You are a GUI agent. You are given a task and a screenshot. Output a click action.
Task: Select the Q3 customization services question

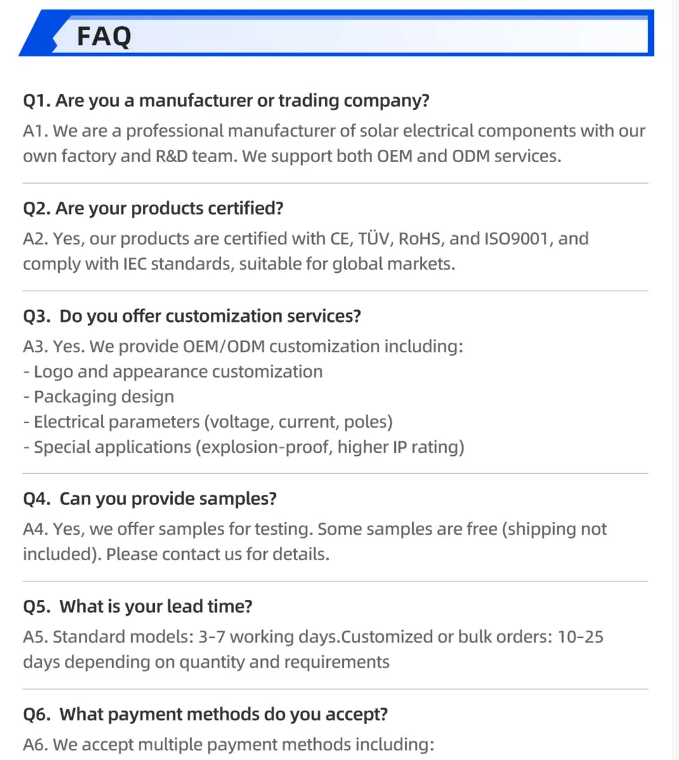tap(192, 316)
